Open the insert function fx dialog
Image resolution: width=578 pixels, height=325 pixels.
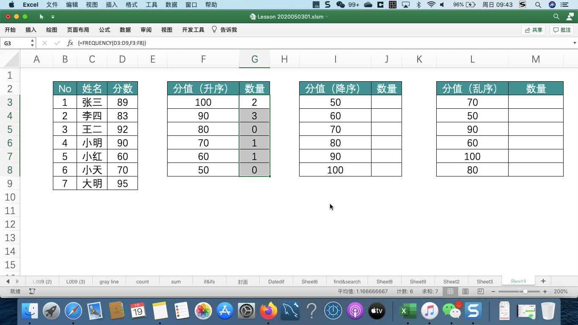(x=70, y=43)
